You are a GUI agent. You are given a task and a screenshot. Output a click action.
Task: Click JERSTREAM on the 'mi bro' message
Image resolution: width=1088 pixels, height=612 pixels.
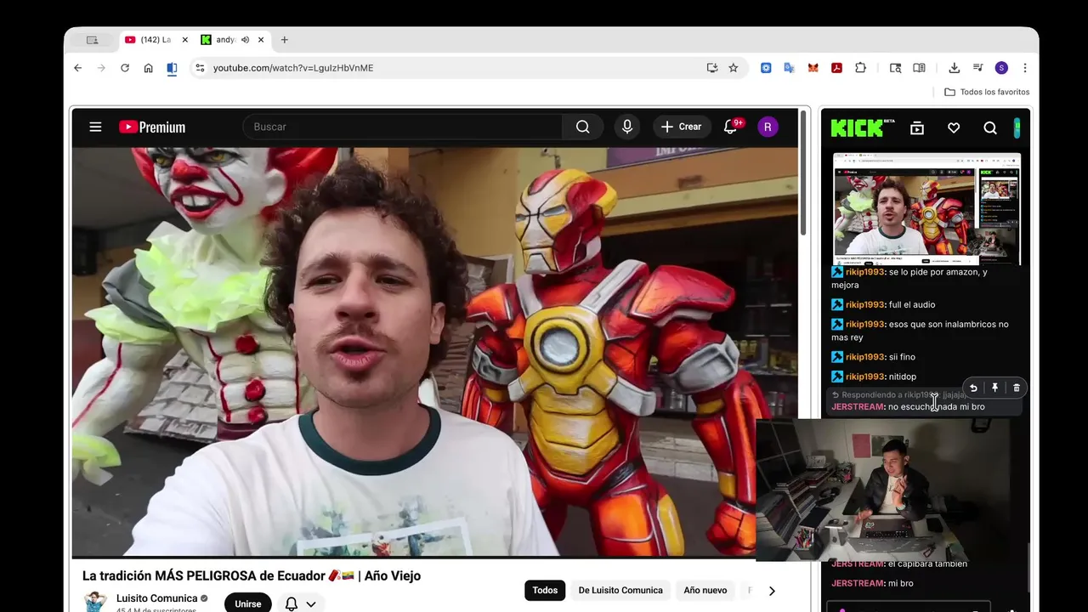[858, 583]
